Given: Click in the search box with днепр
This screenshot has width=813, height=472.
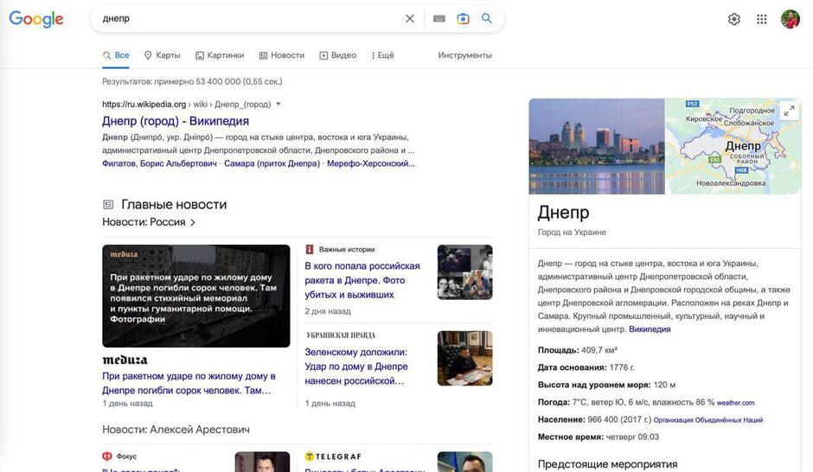Looking at the screenshot, I should pyautogui.click(x=249, y=19).
